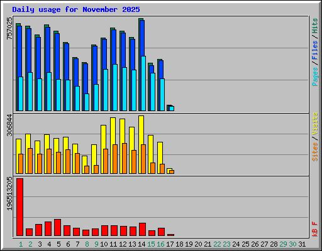Select the yellow visits bar for day 14
Screen dimensions: 322x251
click(142, 130)
